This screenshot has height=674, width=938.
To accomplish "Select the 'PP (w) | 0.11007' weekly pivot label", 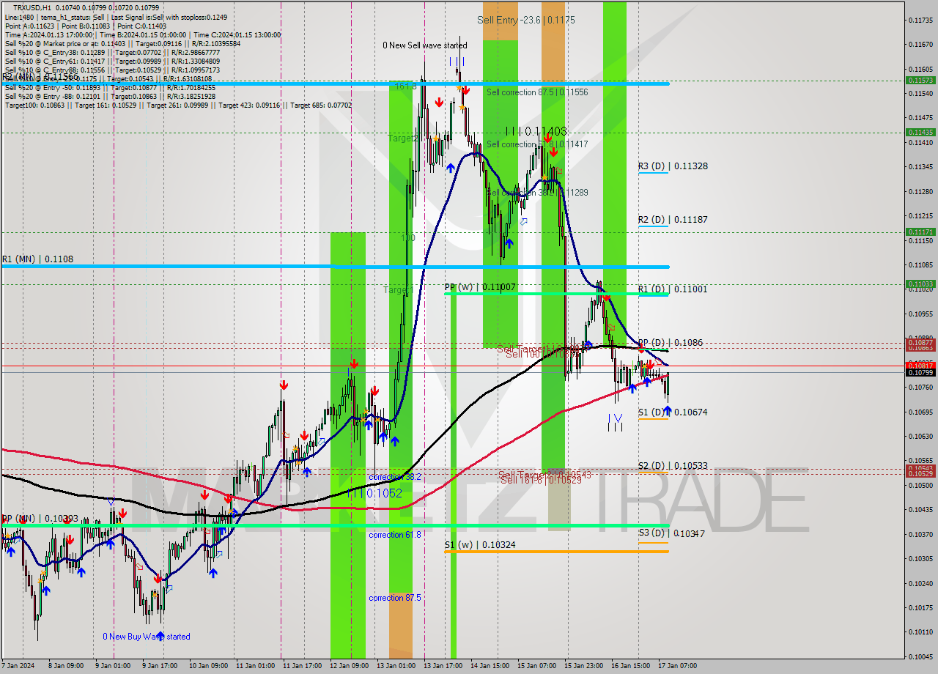I will click(480, 287).
